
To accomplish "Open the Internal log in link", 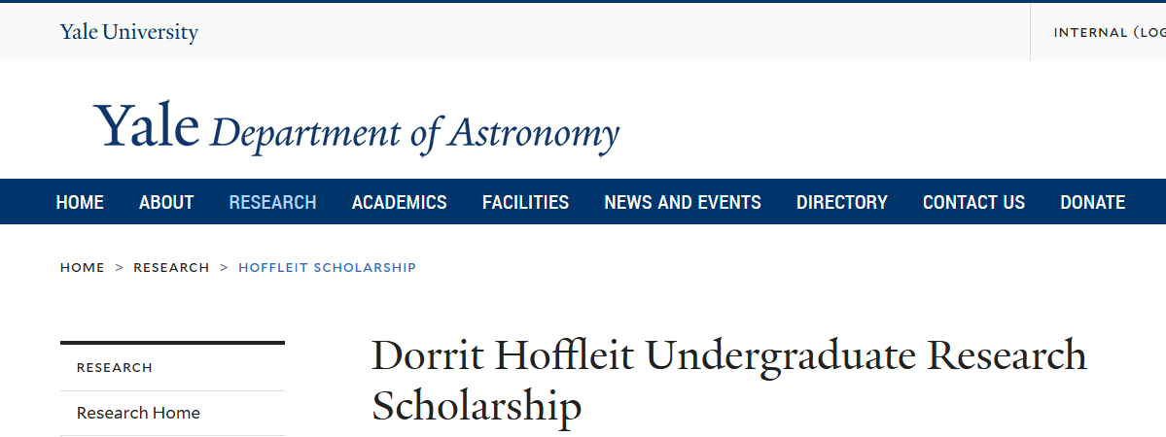I will click(x=1109, y=32).
